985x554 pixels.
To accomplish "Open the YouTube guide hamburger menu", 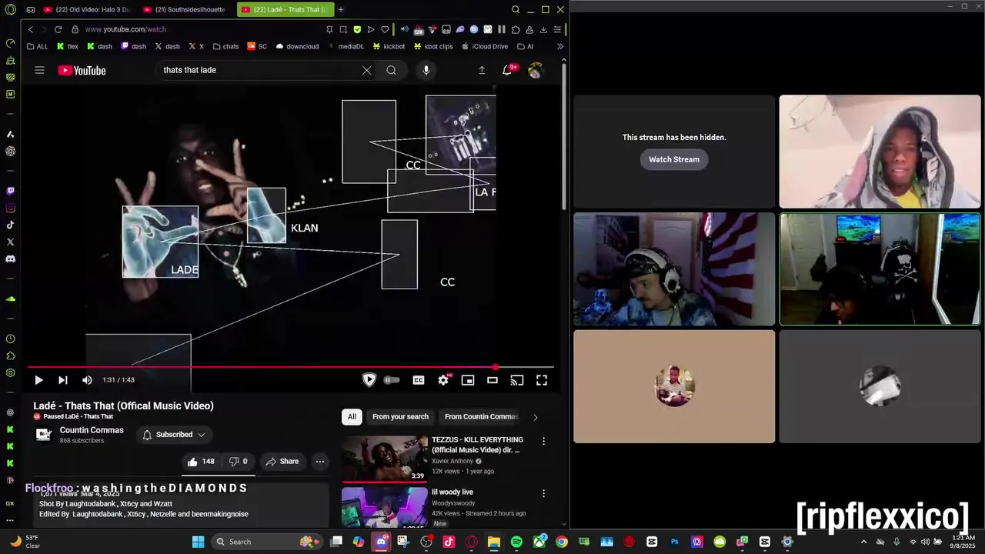I will point(39,70).
